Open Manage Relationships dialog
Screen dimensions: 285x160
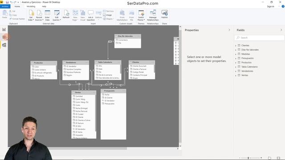(x=153, y=16)
